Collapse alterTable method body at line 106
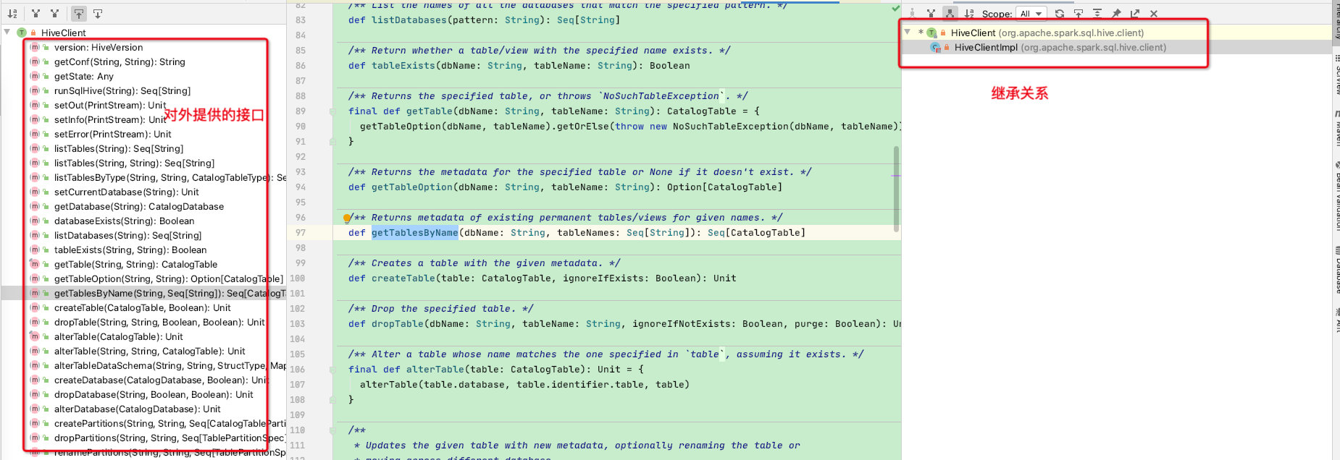 [x=332, y=370]
